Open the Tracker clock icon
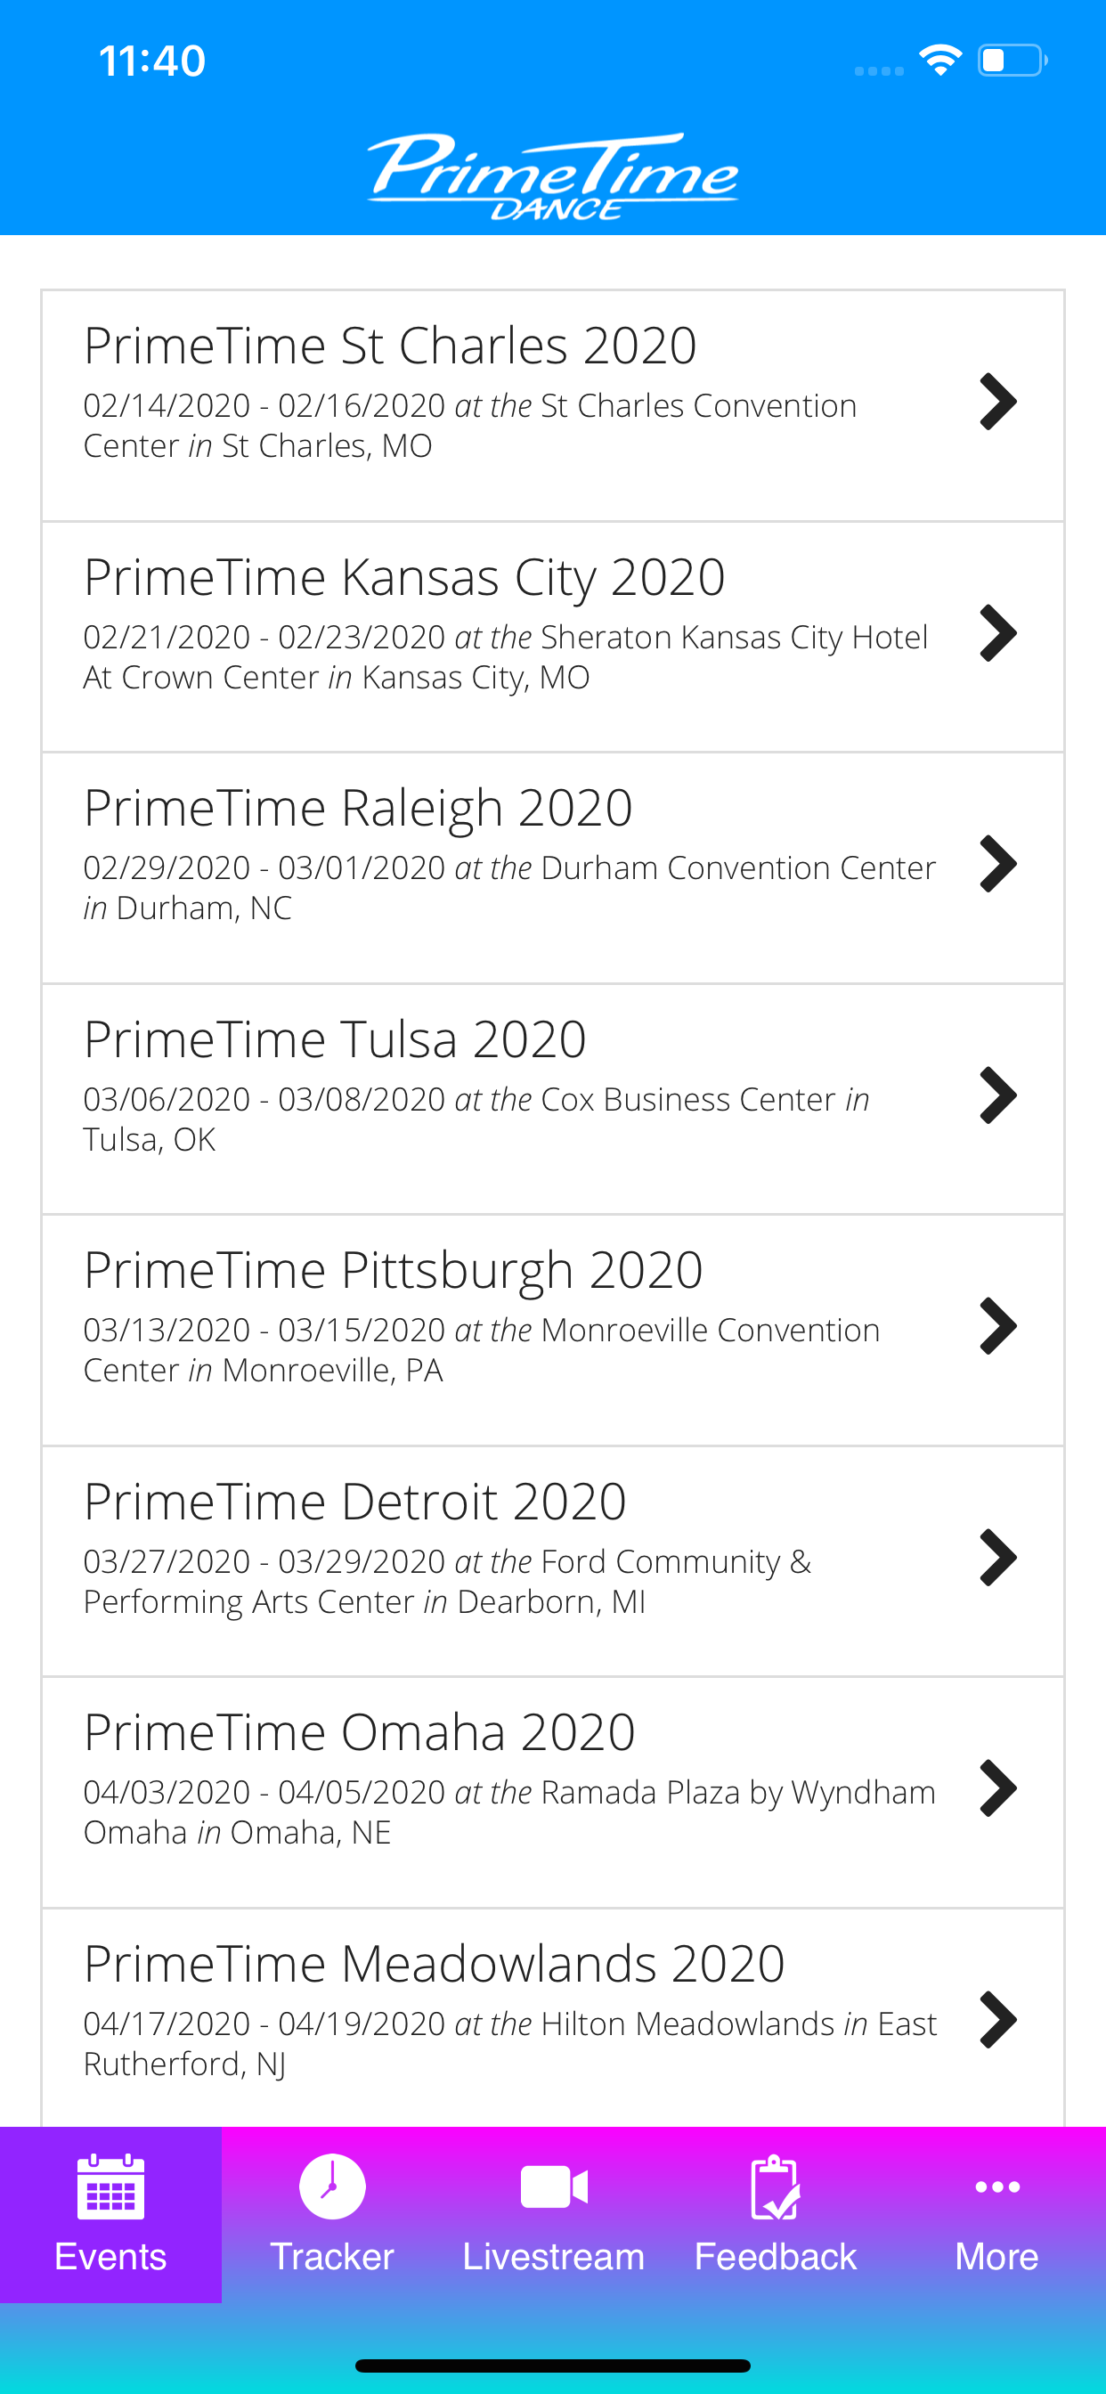1106x2394 pixels. coord(332,2186)
